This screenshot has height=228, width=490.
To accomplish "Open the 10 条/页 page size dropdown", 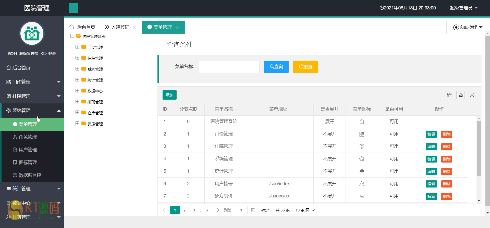I will pyautogui.click(x=304, y=210).
